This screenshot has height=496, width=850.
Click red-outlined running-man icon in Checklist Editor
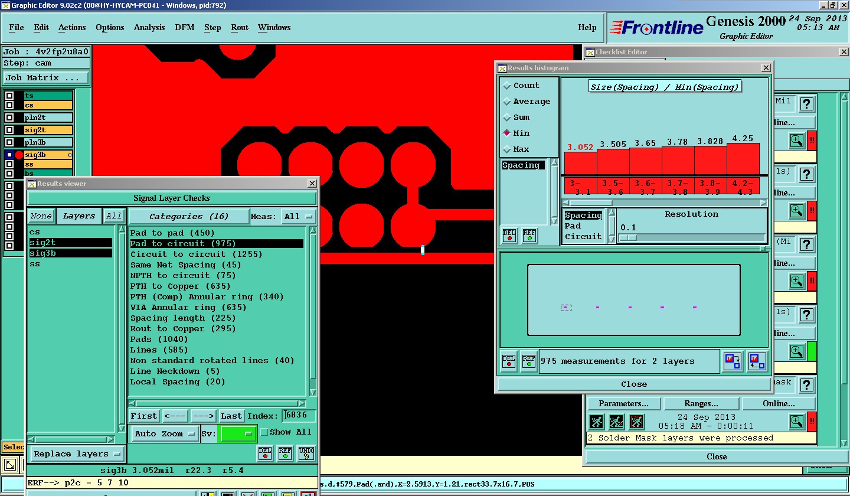point(636,422)
